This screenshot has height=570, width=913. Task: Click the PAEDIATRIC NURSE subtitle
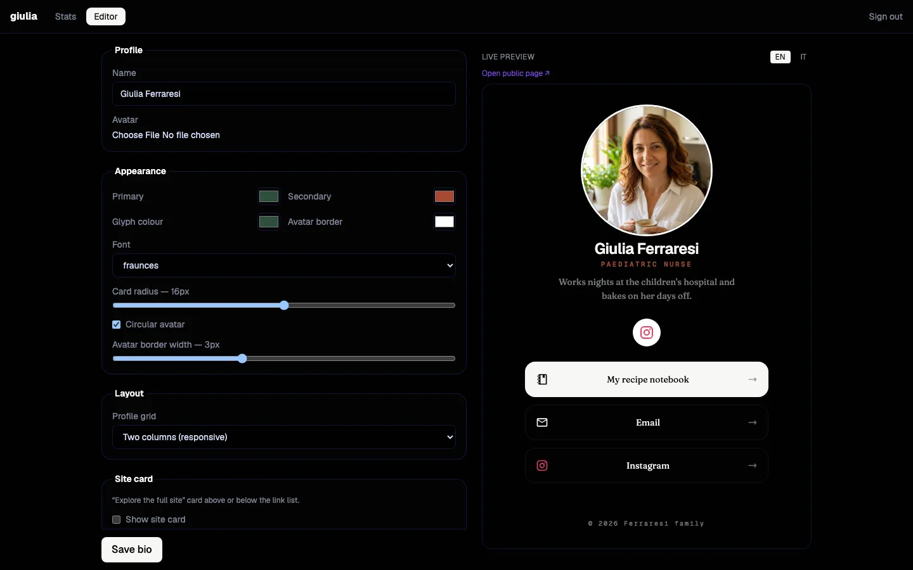coord(647,264)
